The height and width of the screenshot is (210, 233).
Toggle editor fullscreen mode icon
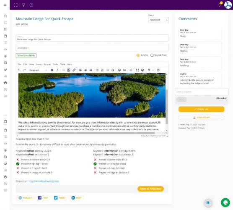point(137,70)
